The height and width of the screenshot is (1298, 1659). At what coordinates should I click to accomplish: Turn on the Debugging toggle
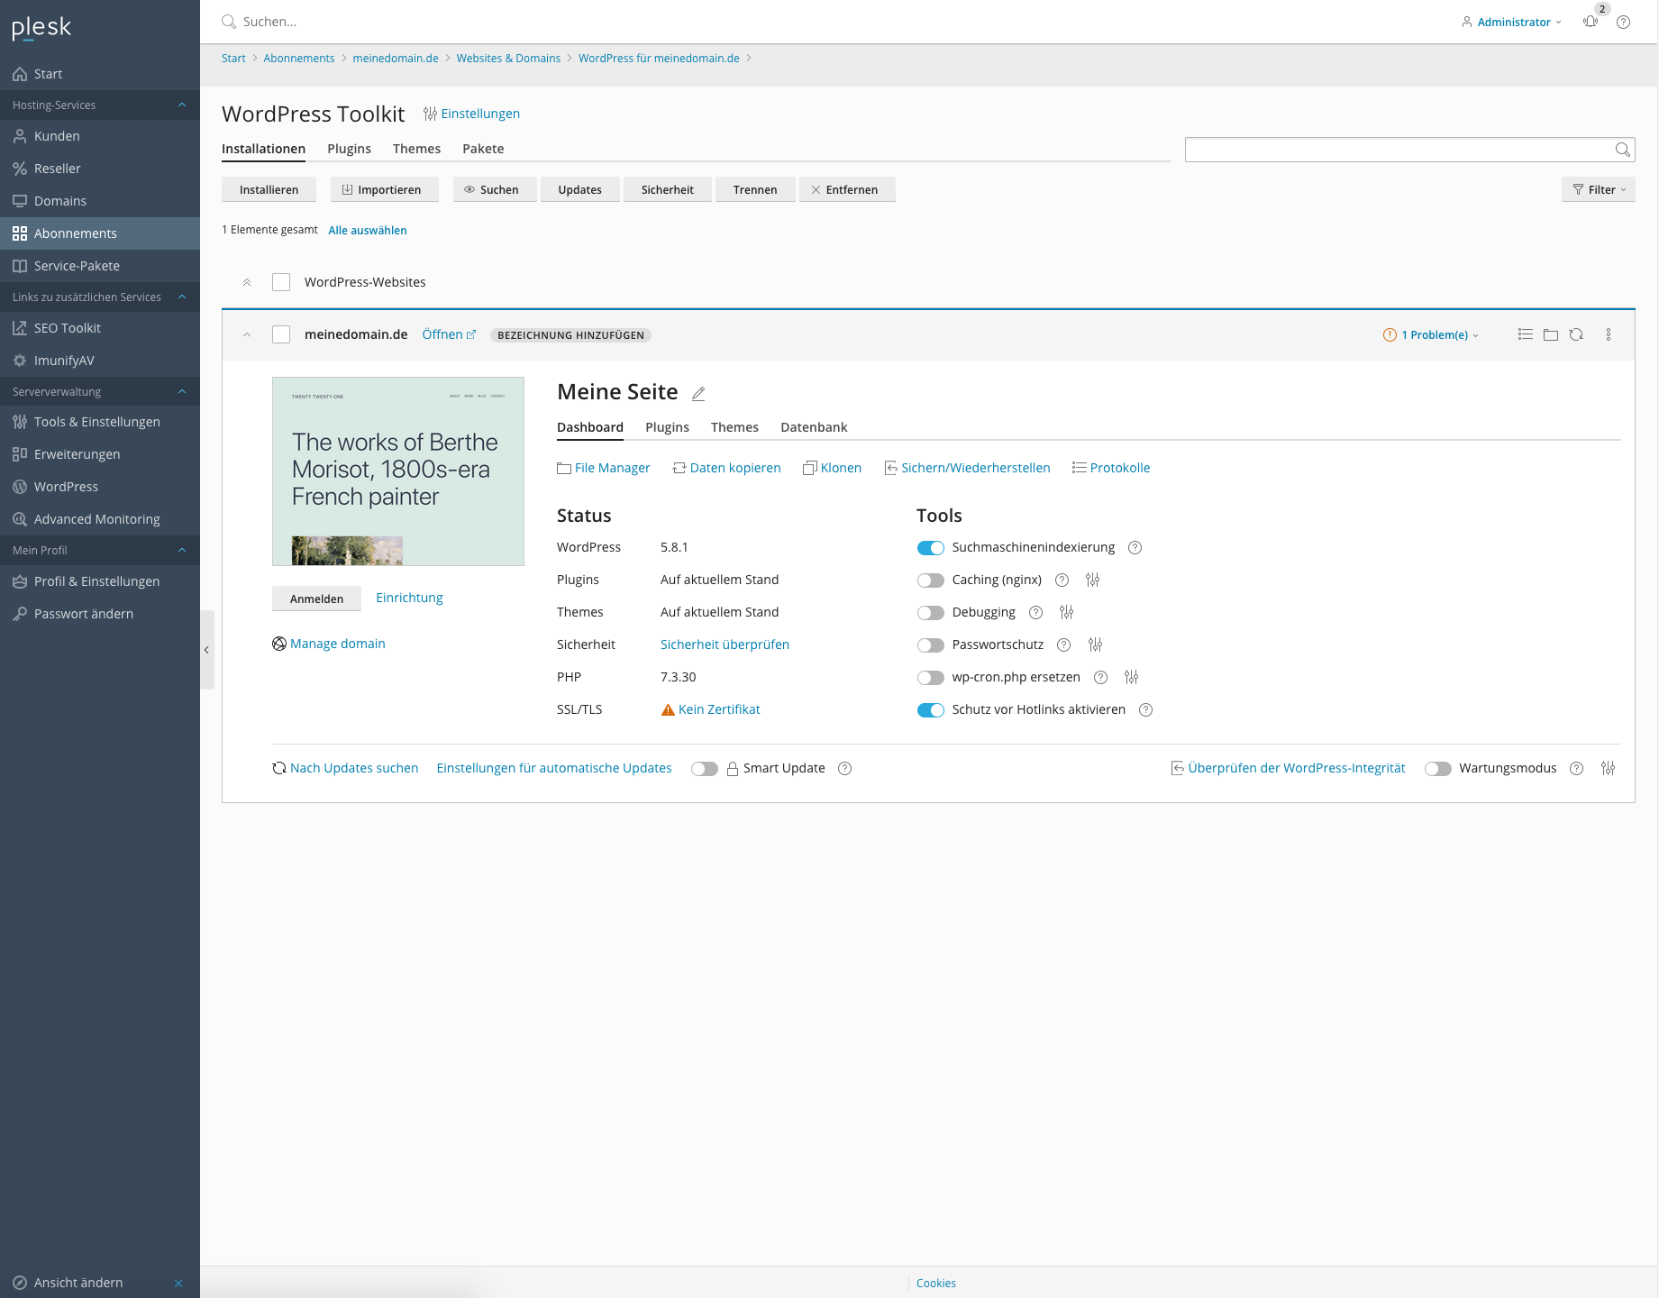pyautogui.click(x=930, y=613)
